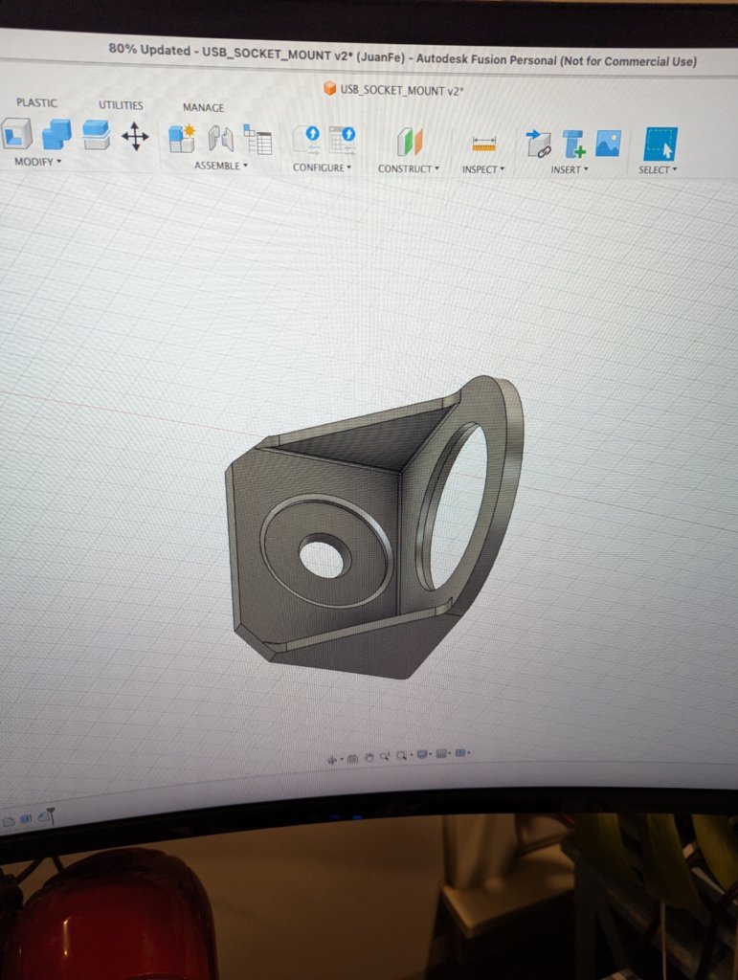
Task: Expand the ASSEMBLE dropdown menu
Action: tap(220, 166)
